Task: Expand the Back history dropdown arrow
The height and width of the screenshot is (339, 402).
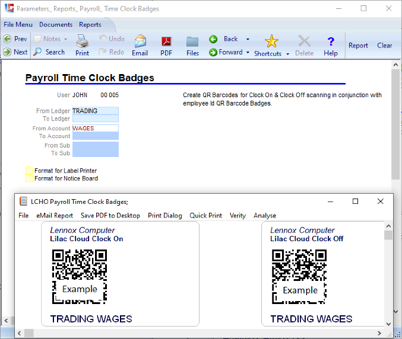Action: [x=248, y=39]
